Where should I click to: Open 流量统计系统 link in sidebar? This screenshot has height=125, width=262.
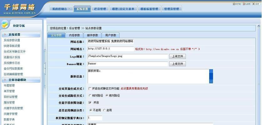click(12, 57)
